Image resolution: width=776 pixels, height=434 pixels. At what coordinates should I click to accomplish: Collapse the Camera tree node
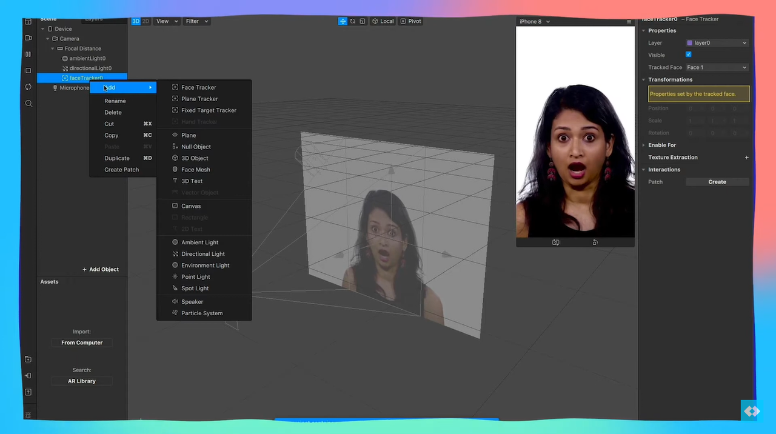[48, 39]
